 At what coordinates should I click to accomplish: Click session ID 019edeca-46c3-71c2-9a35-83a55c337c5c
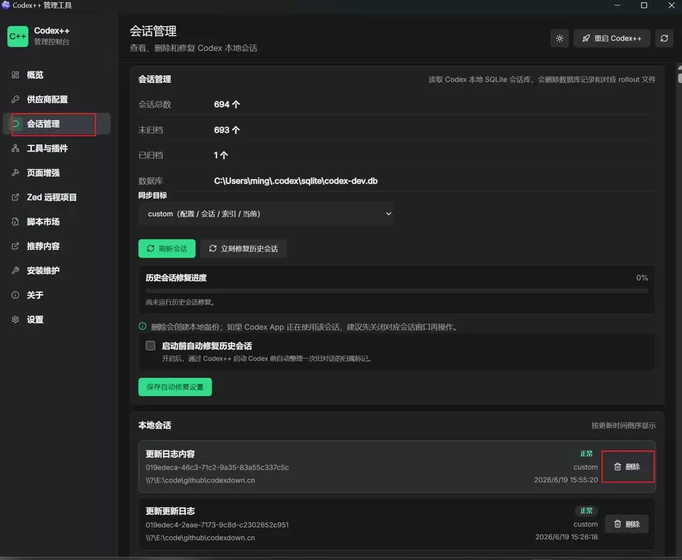[x=217, y=467]
